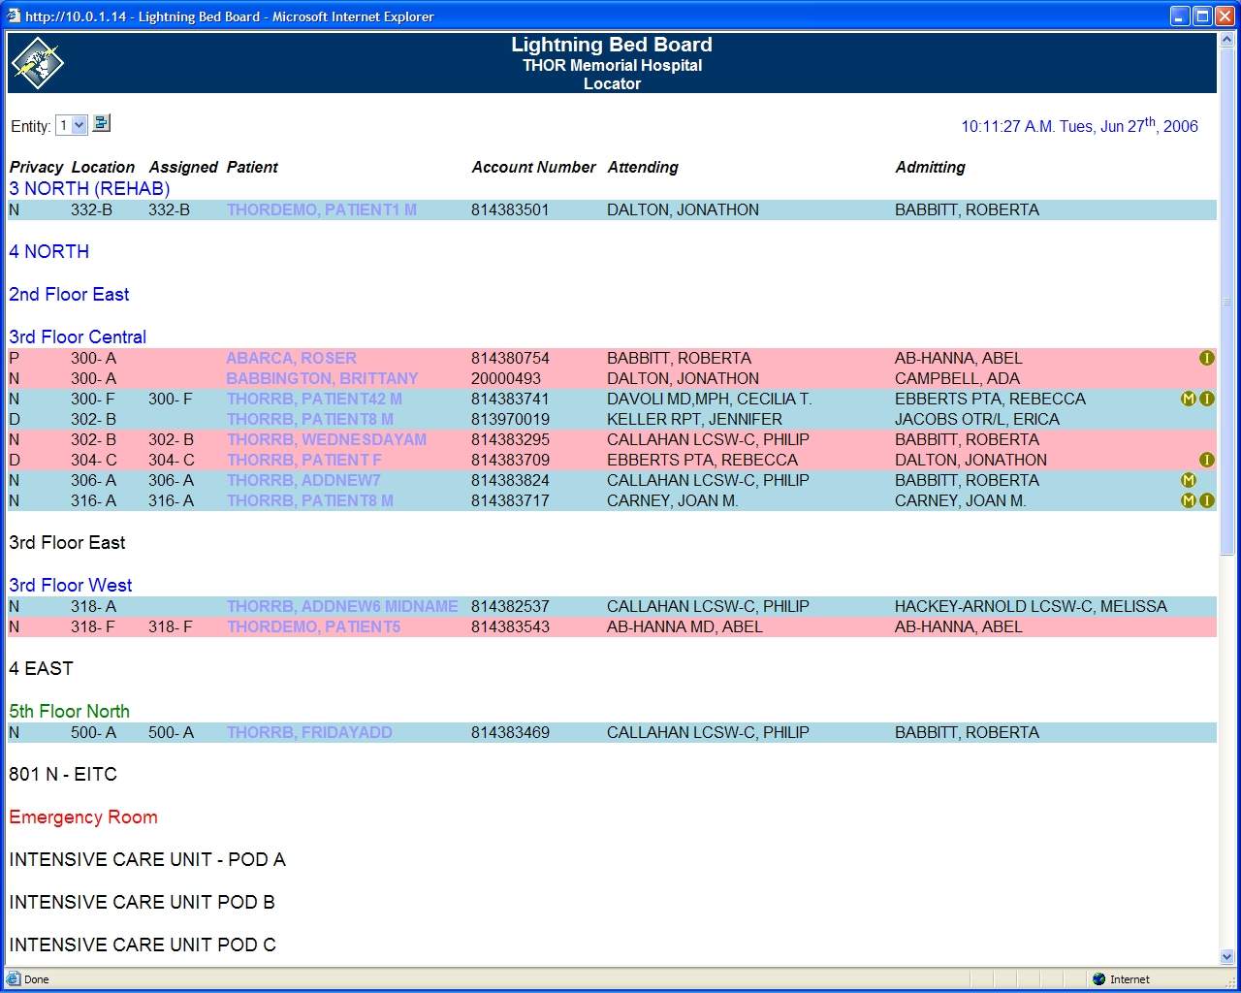Click INTENSIVE CARE UNIT - POD A heading
The width and height of the screenshot is (1241, 993).
click(147, 859)
